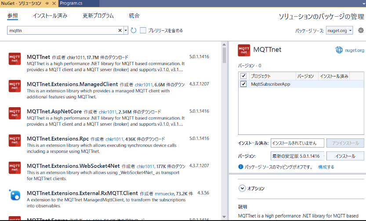Select MQTTnet.AspNetCore package title
The image size is (366, 221).
(54, 112)
